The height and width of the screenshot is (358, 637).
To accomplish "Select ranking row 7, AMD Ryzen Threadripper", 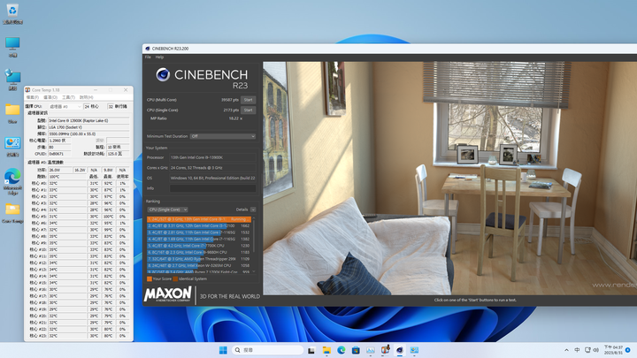I will tap(199, 258).
